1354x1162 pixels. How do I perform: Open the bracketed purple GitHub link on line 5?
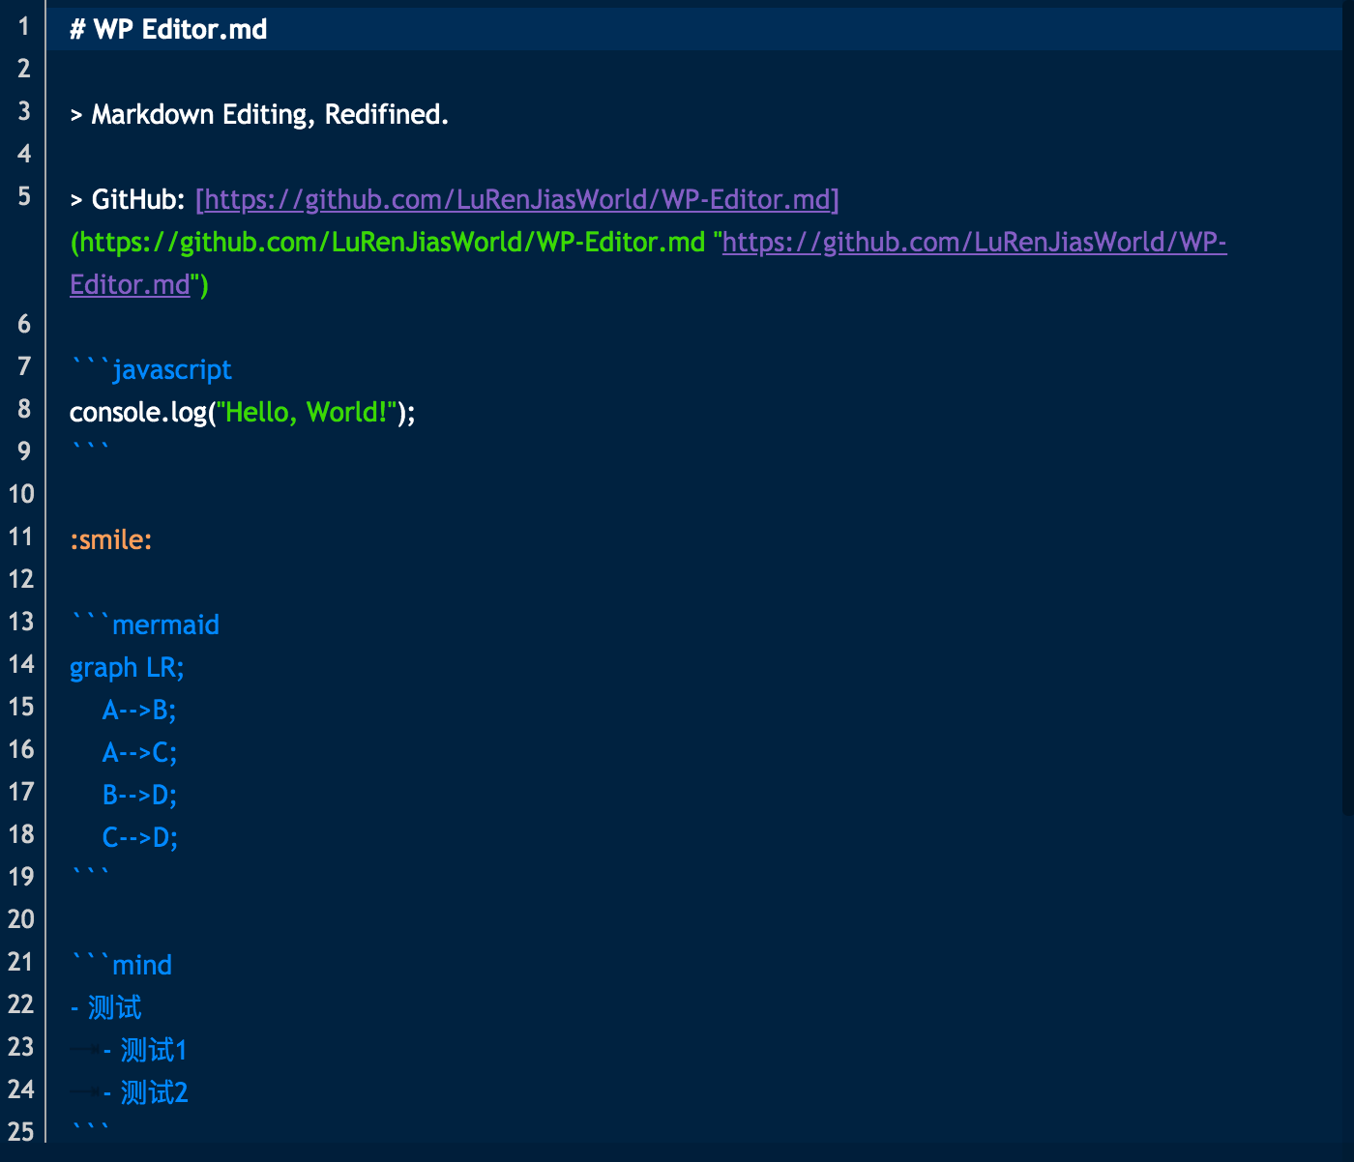click(517, 199)
